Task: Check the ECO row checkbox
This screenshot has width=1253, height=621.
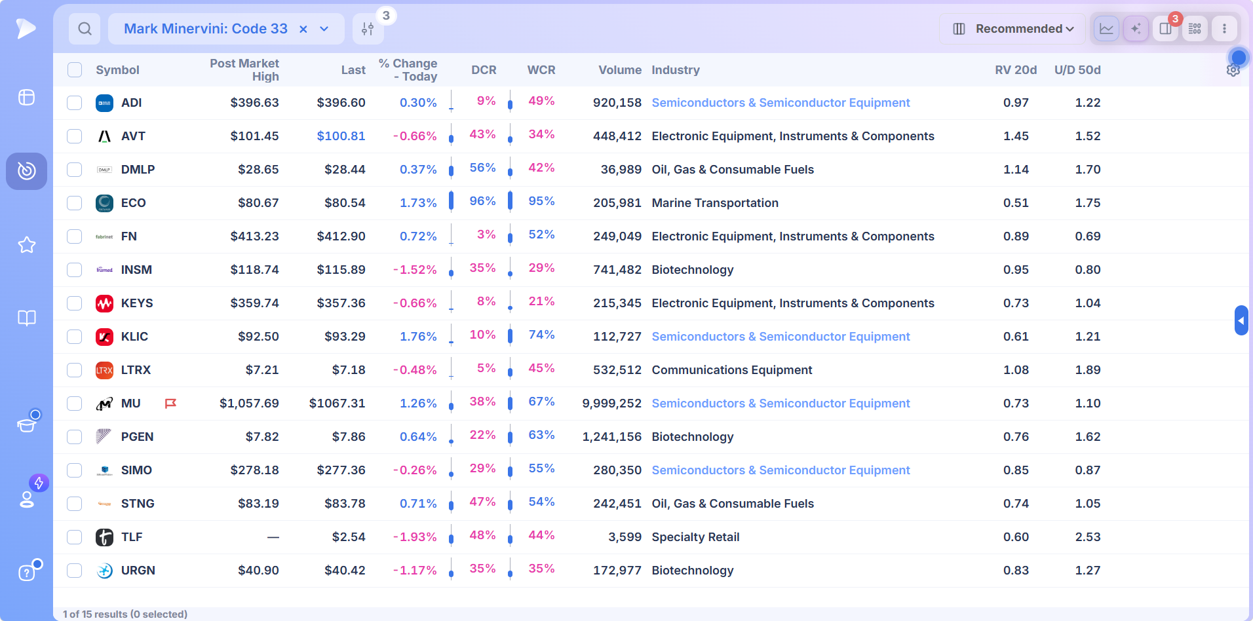Action: tap(75, 203)
